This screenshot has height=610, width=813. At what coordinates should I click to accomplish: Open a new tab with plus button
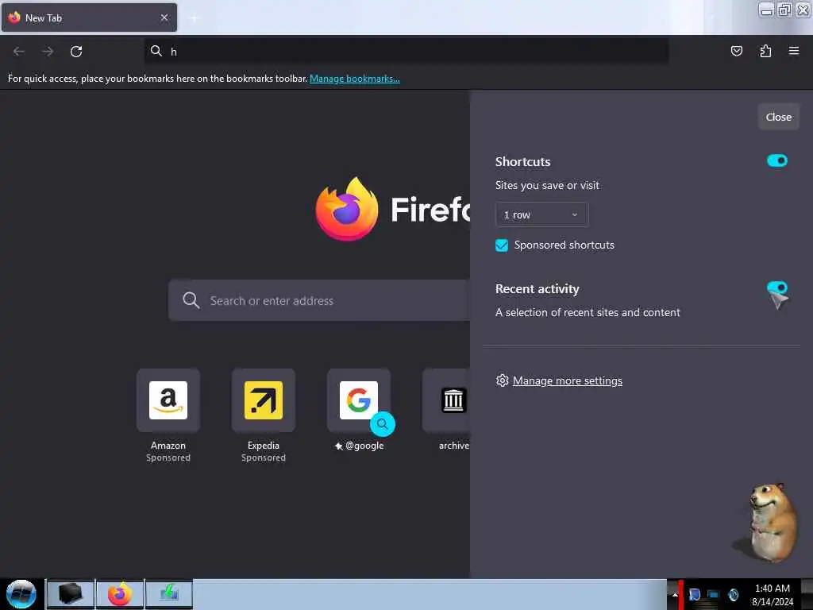click(194, 17)
